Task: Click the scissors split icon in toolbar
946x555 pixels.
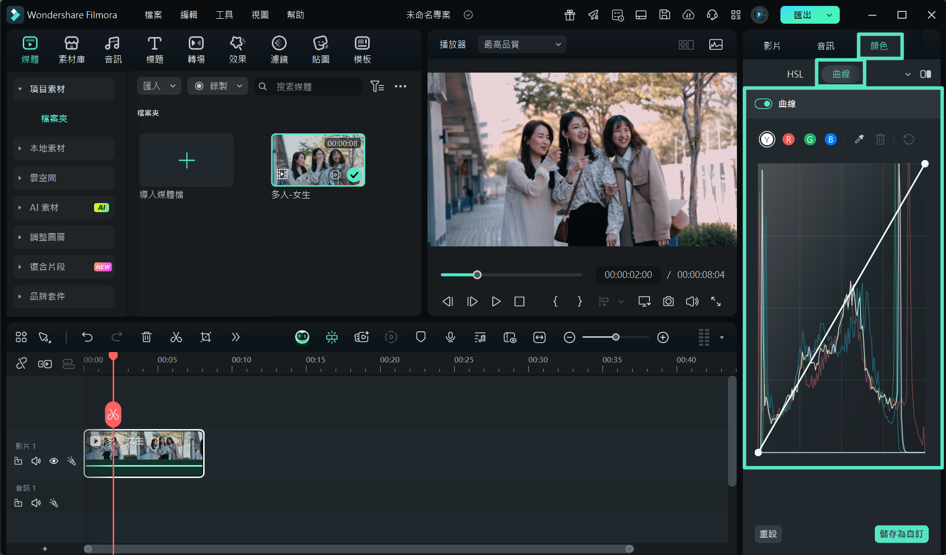Action: [x=176, y=337]
